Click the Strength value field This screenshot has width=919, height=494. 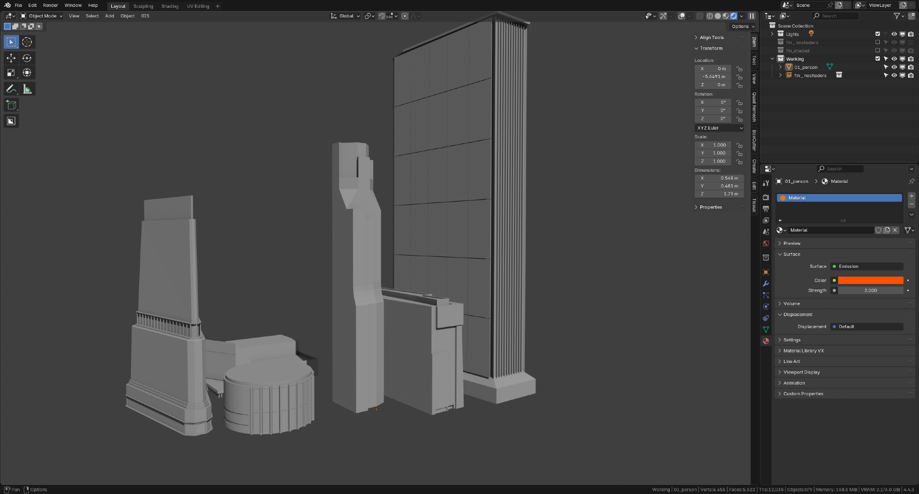pos(870,290)
